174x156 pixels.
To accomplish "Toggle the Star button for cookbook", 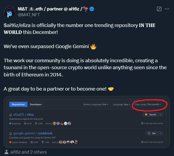I will [x=152, y=133].
